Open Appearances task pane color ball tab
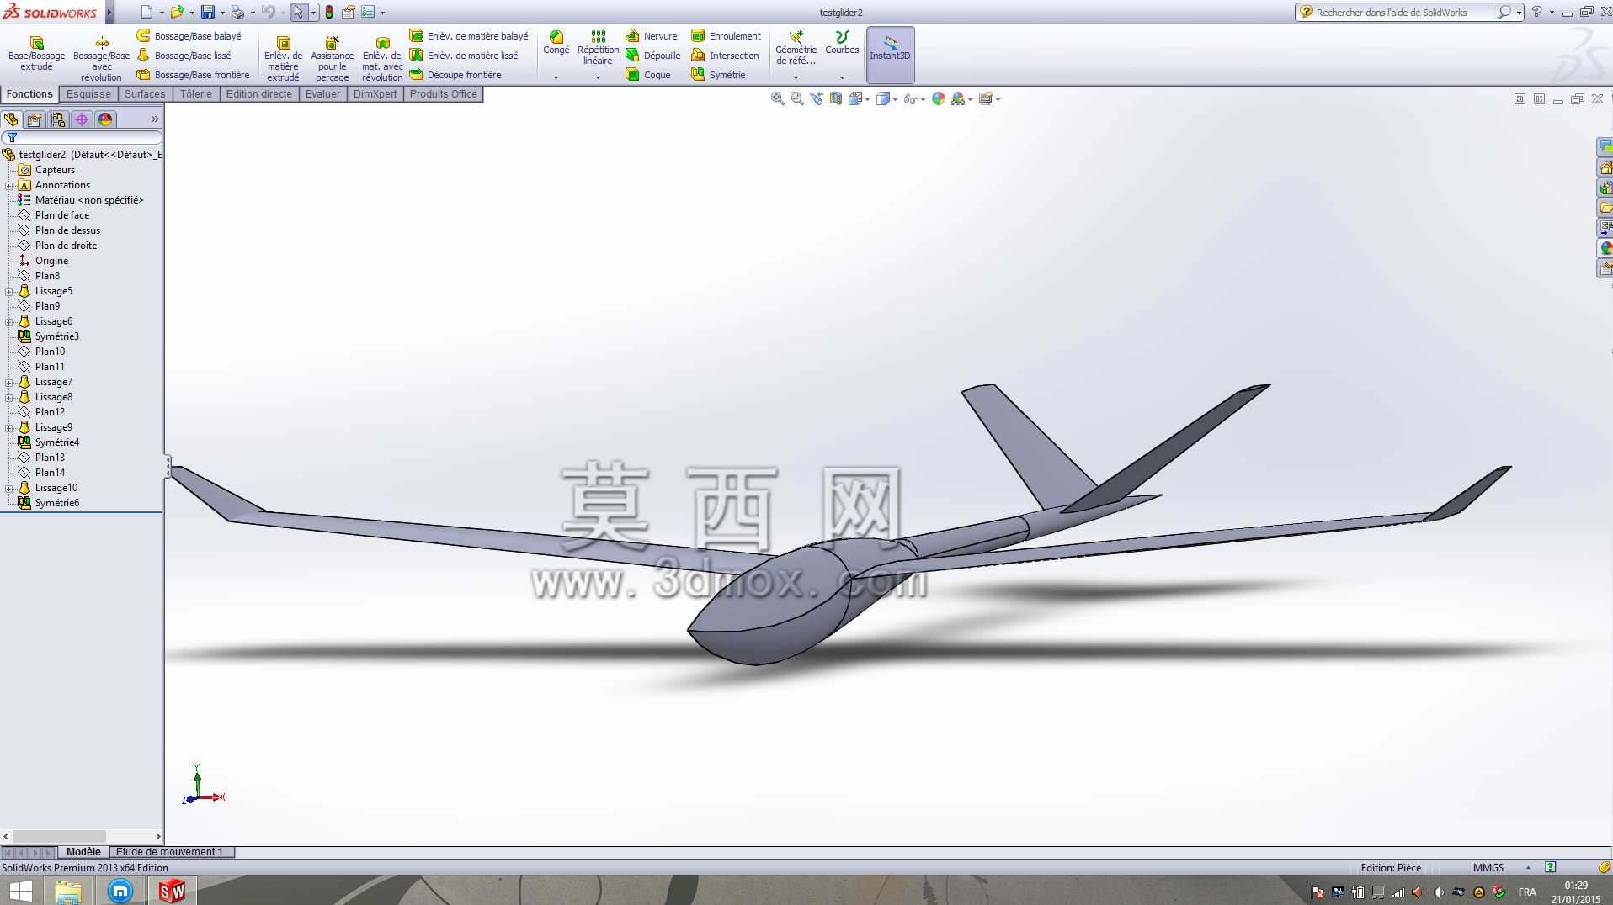 tap(1605, 248)
